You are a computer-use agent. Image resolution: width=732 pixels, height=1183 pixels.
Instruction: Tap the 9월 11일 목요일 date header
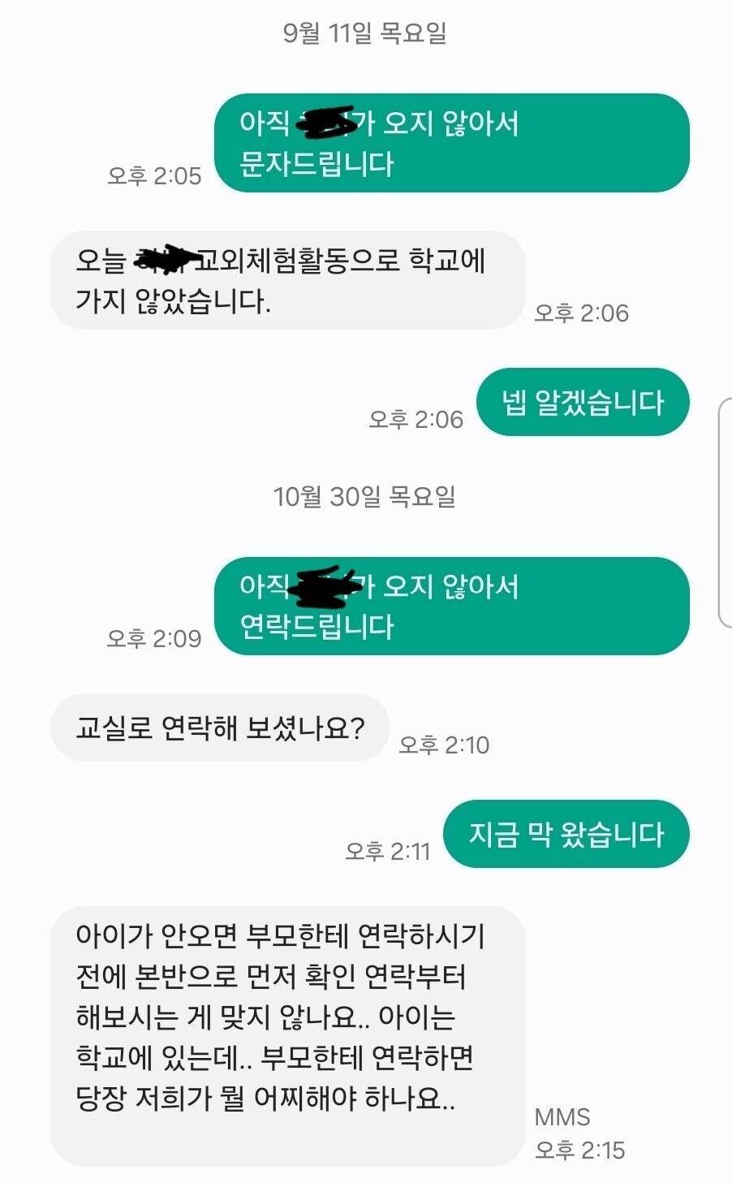(x=364, y=33)
